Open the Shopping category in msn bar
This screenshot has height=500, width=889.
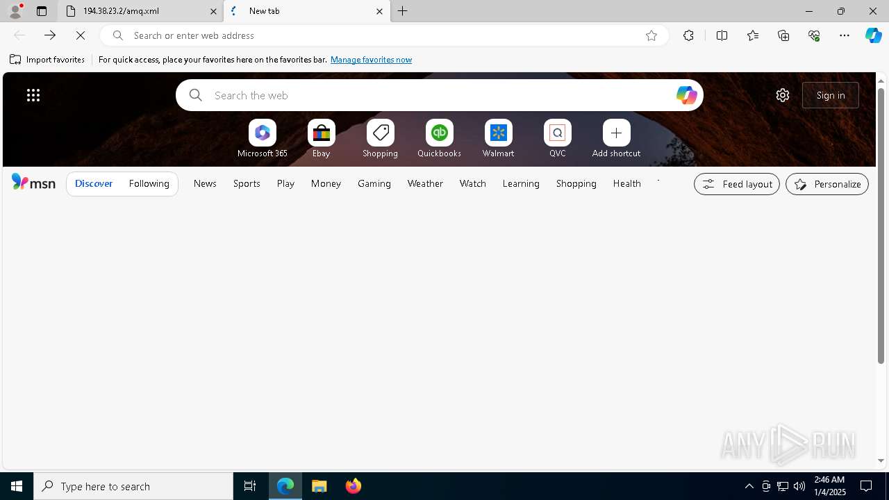tap(576, 183)
